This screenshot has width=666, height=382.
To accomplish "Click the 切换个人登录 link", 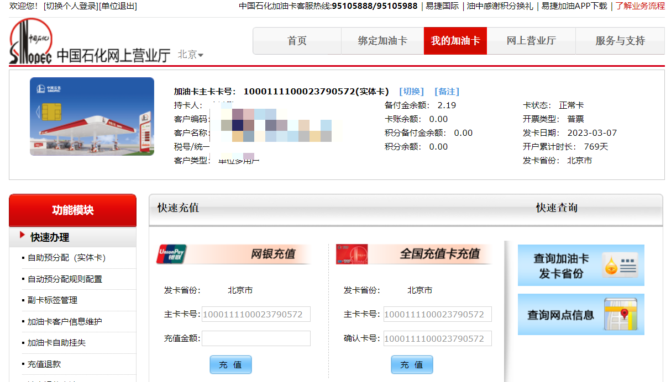I will pyautogui.click(x=71, y=6).
